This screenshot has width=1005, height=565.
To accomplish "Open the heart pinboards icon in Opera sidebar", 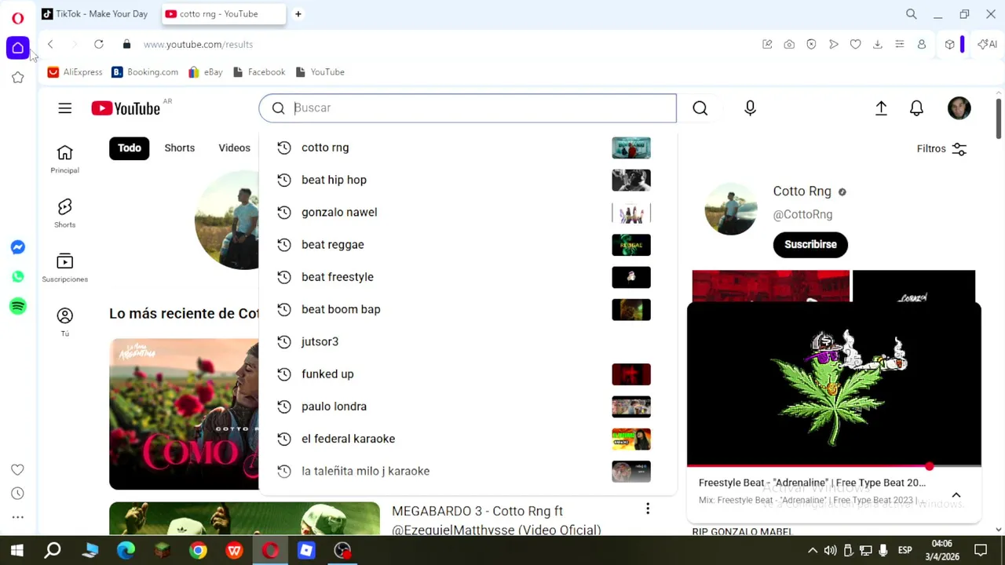I will [17, 469].
